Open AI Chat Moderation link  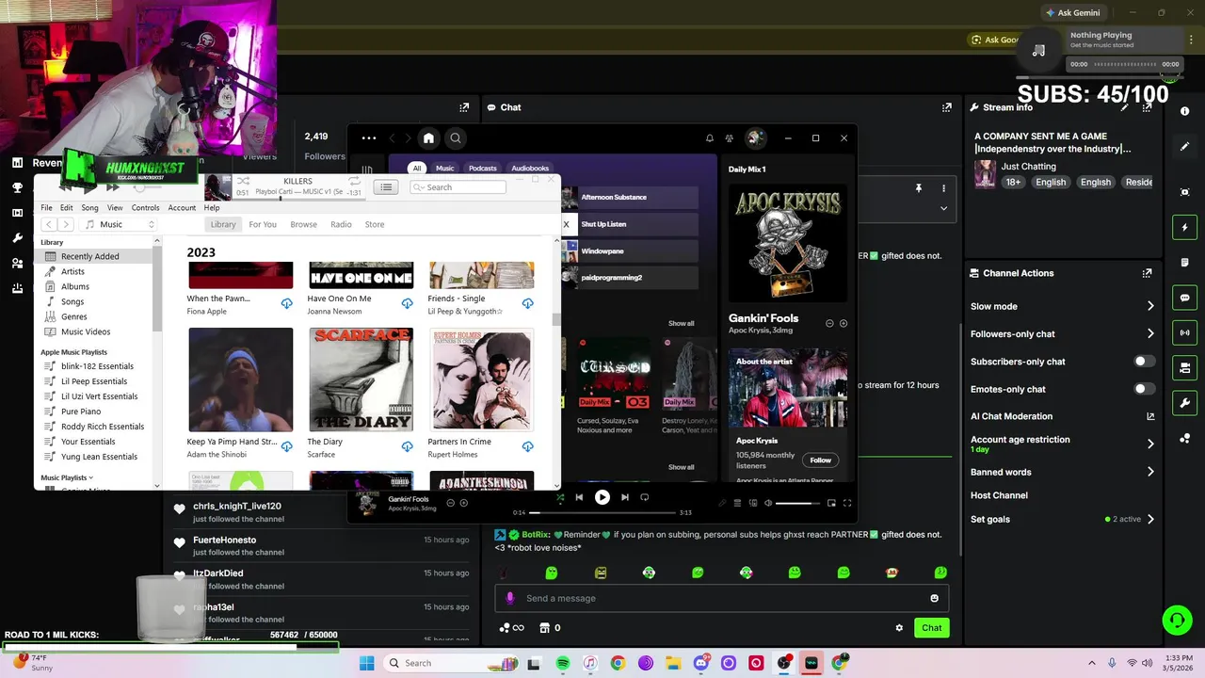pos(1062,416)
